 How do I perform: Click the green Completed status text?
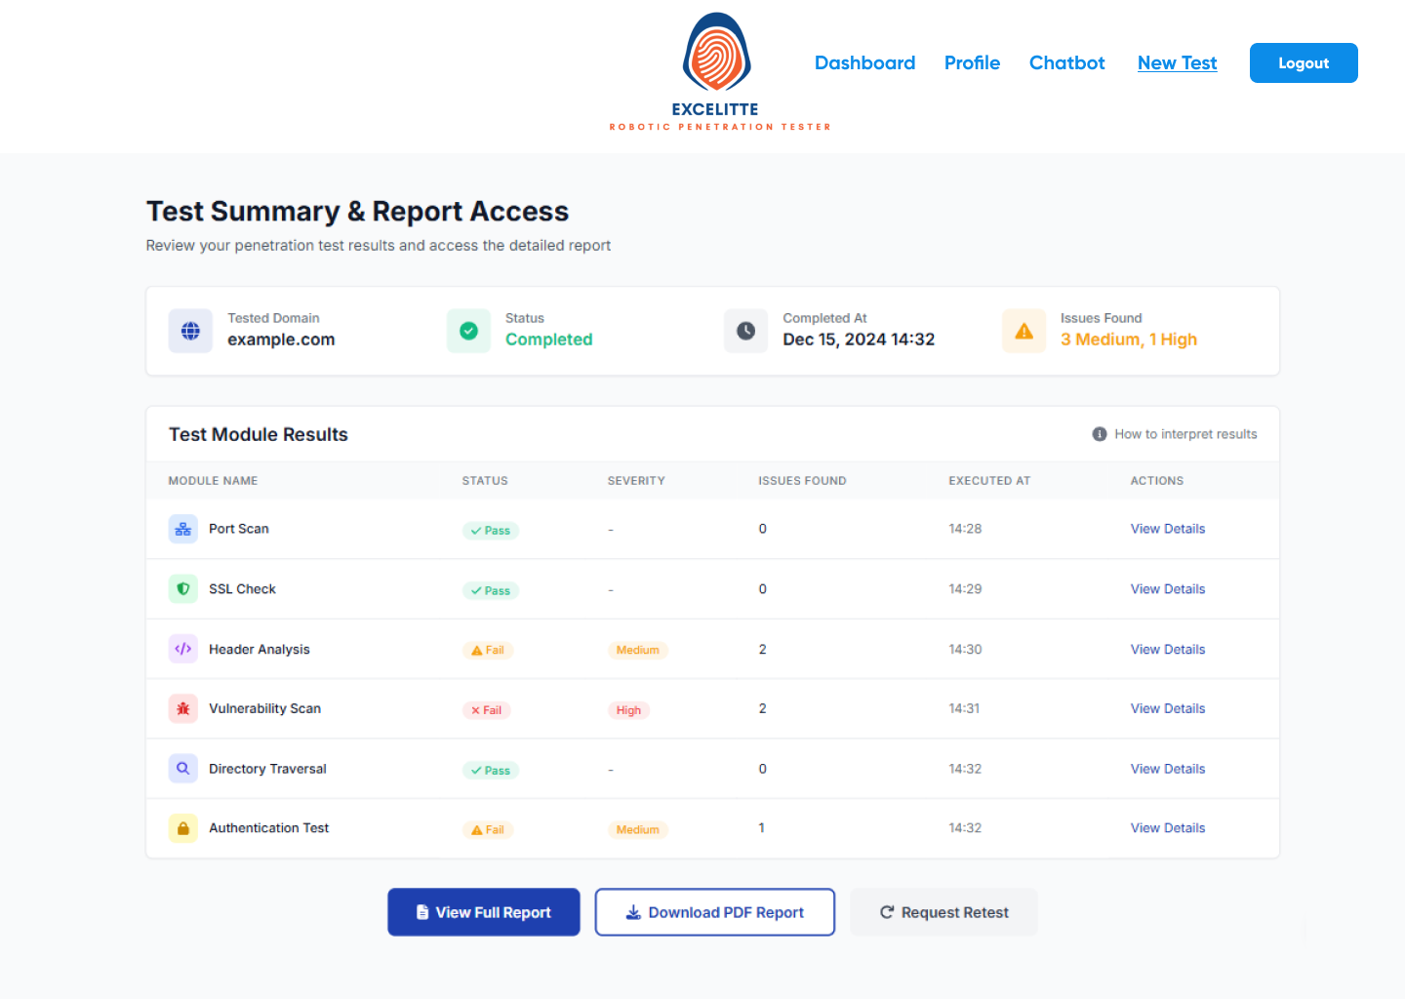point(549,340)
